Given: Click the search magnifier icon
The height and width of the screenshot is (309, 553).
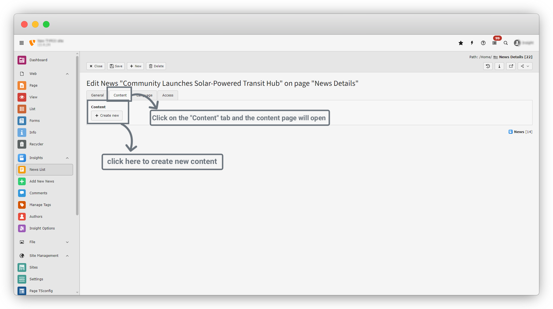Looking at the screenshot, I should pyautogui.click(x=506, y=43).
